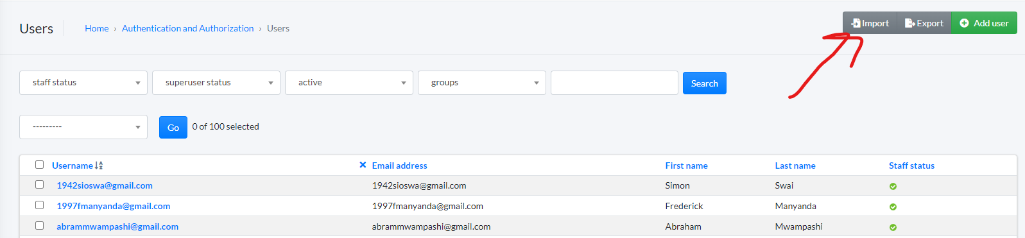Click green staff status icon for Frederick Manyanda
The height and width of the screenshot is (238, 1025).
pyautogui.click(x=893, y=207)
